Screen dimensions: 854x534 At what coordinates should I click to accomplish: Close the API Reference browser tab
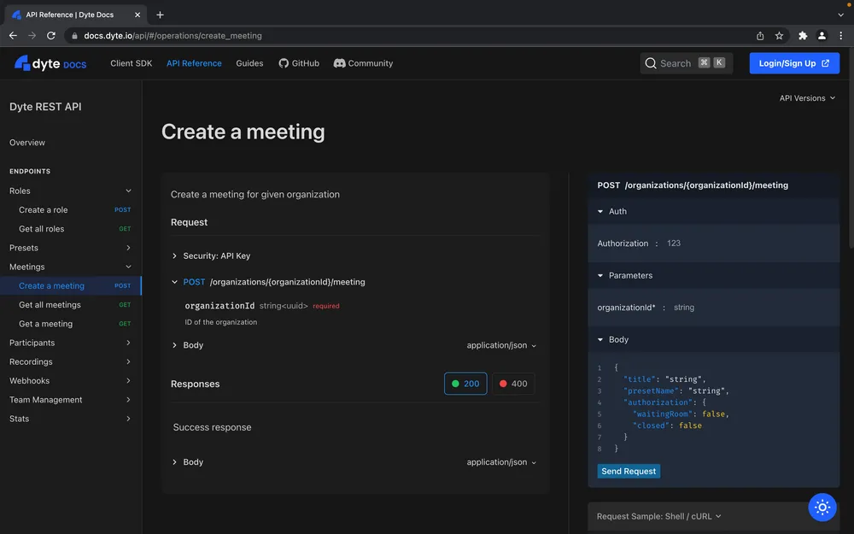click(x=137, y=15)
